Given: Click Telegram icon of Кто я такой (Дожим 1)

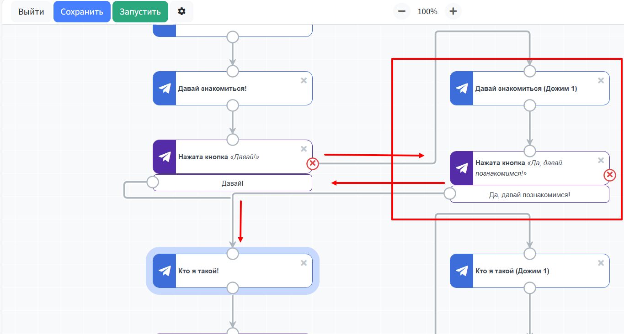Looking at the screenshot, I should pyautogui.click(x=462, y=271).
